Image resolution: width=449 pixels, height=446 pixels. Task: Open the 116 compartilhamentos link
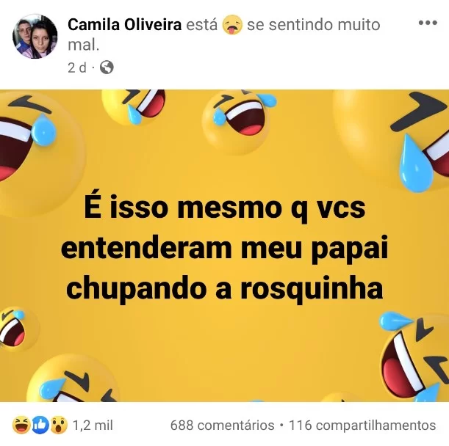pos(362,425)
